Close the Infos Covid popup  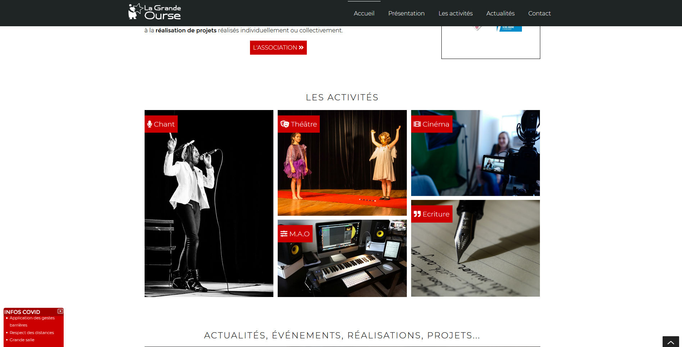[x=60, y=311]
